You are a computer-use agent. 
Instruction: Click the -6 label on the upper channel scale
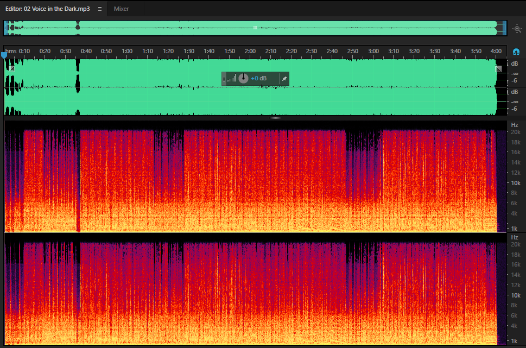(x=514, y=81)
